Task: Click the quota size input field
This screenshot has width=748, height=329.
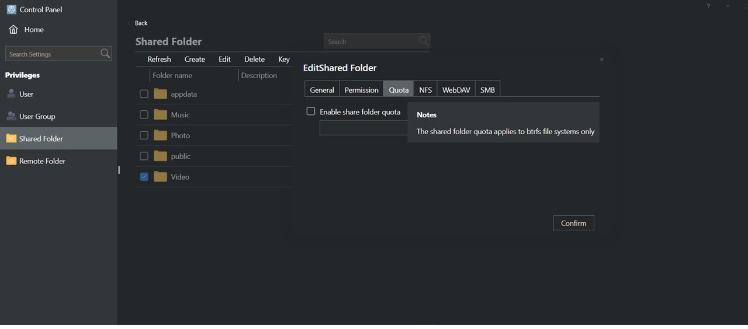Action: [x=363, y=128]
